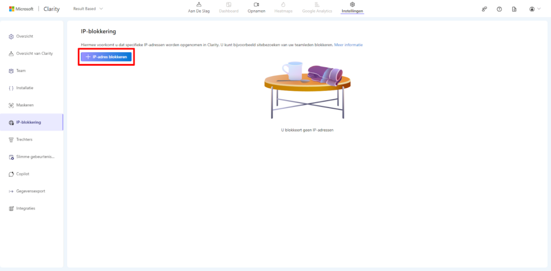Click the Installatie braces icon
Screen dimensions: 551x271
(11, 88)
